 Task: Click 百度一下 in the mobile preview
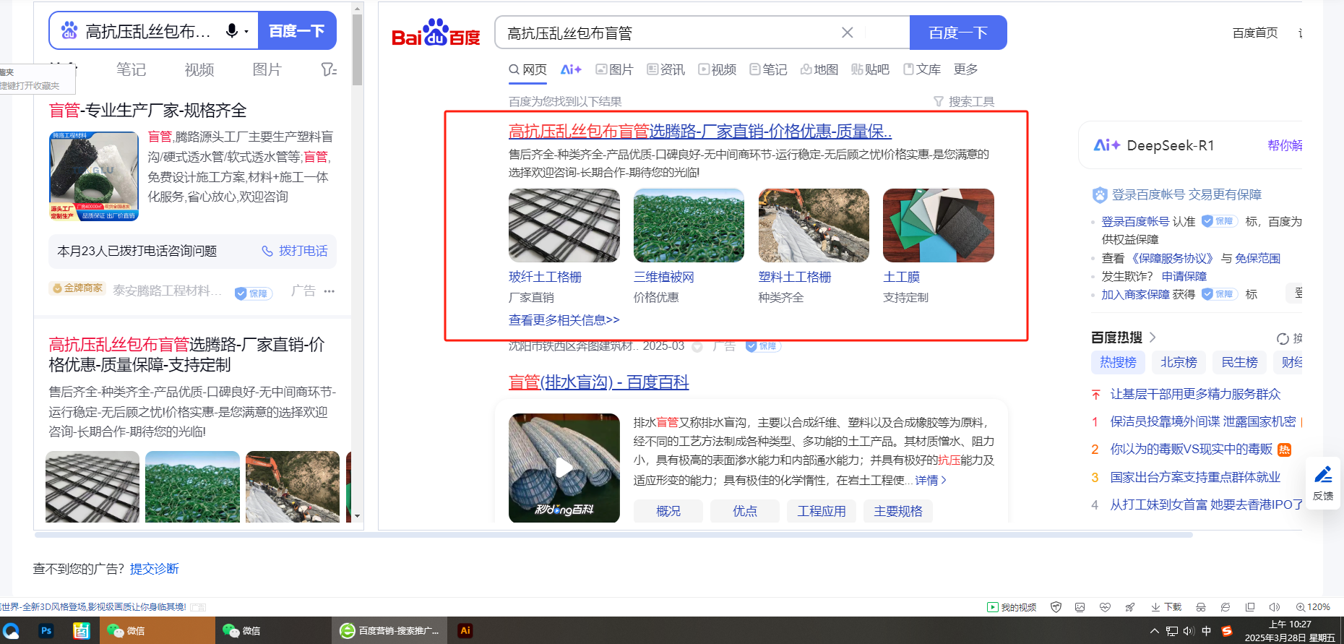(297, 31)
